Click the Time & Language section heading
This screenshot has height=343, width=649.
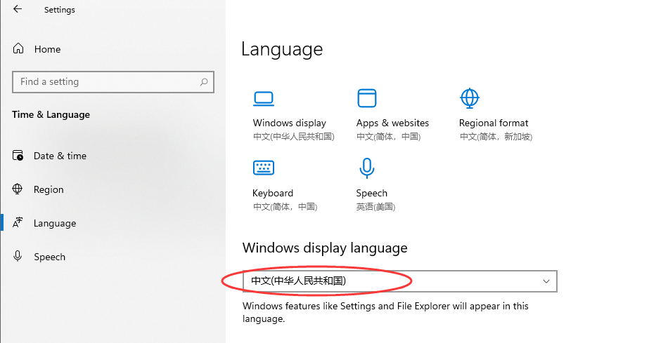click(51, 114)
